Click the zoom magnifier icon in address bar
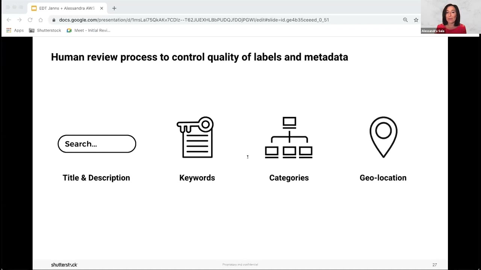 tap(405, 20)
